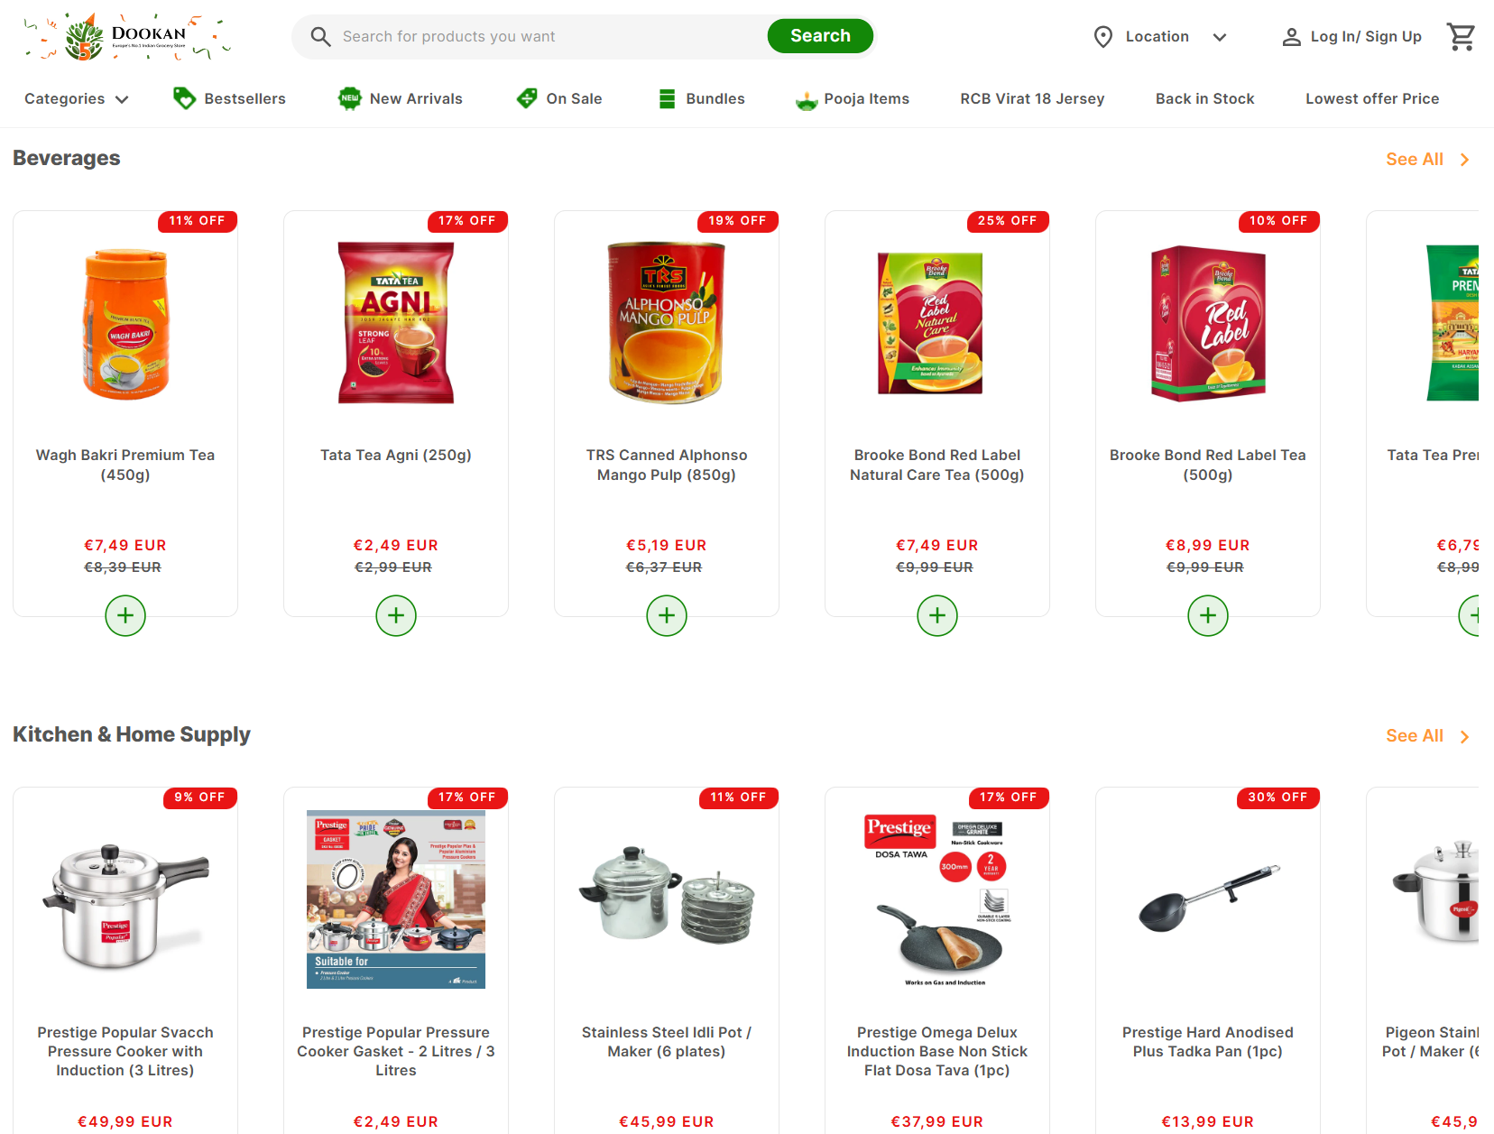Go to the On Sale section
This screenshot has width=1494, height=1134.
pos(558,99)
